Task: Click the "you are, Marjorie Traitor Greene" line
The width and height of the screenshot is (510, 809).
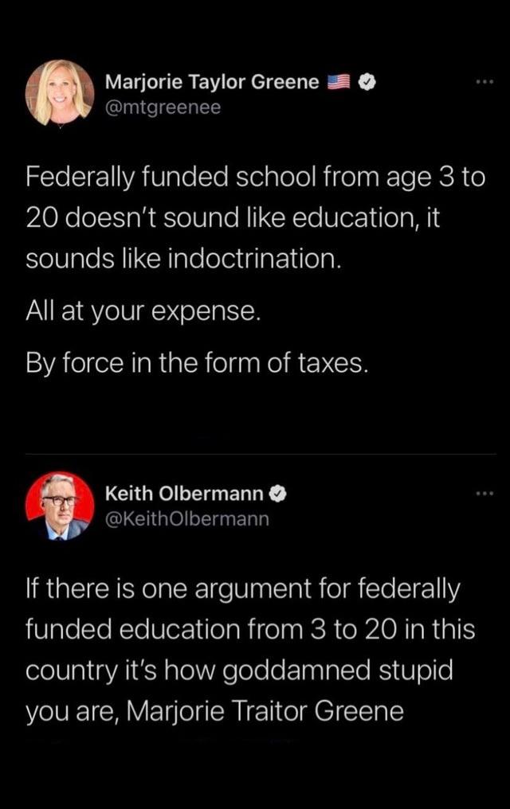Action: tap(215, 710)
